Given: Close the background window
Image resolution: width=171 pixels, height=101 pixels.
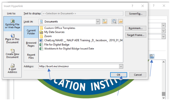Looking at the screenshot, I should pos(164,6).
